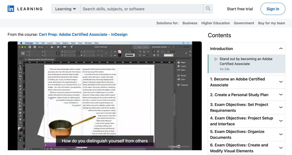
Task: Click the magnifier search button
Action: [x=208, y=9]
